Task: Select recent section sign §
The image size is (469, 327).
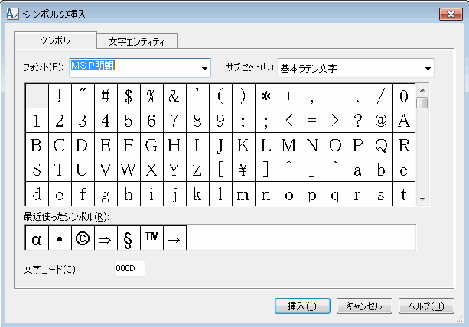Action: [x=129, y=238]
